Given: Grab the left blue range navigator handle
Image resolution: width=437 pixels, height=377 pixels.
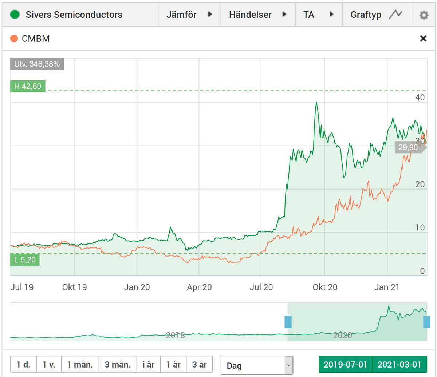Looking at the screenshot, I should coord(288,322).
